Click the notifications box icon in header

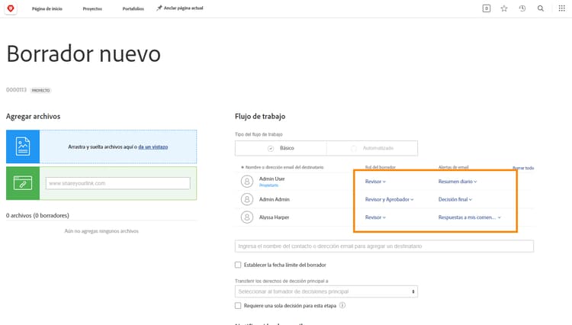[487, 8]
